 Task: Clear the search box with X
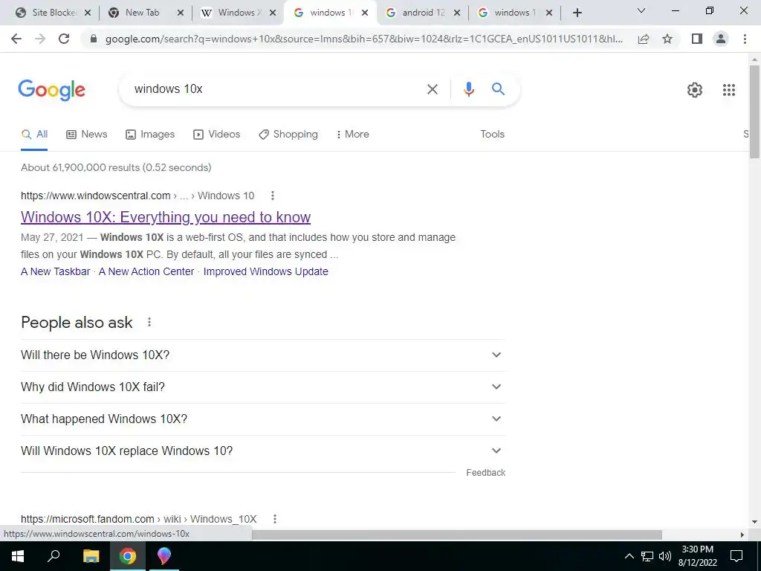[432, 89]
